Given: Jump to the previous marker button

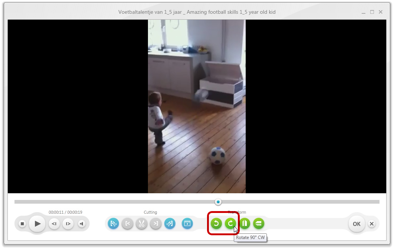Looking at the screenshot, I should 127,223.
